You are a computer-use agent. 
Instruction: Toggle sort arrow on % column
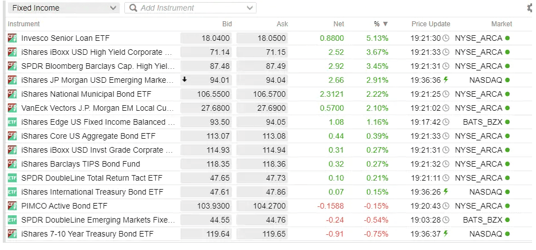pos(385,24)
